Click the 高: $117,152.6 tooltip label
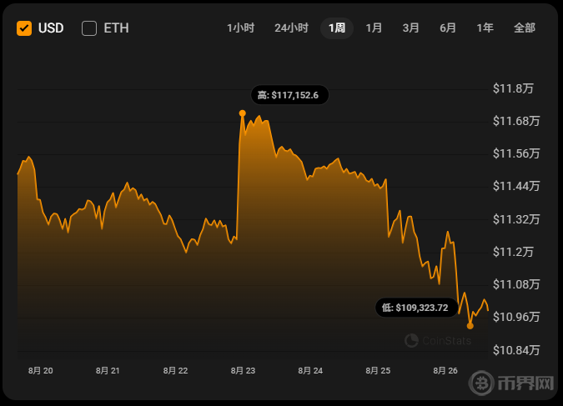This screenshot has height=406, width=563. 289,95
